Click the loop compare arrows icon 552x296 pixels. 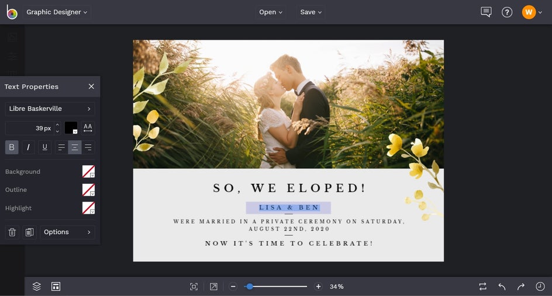pos(483,287)
